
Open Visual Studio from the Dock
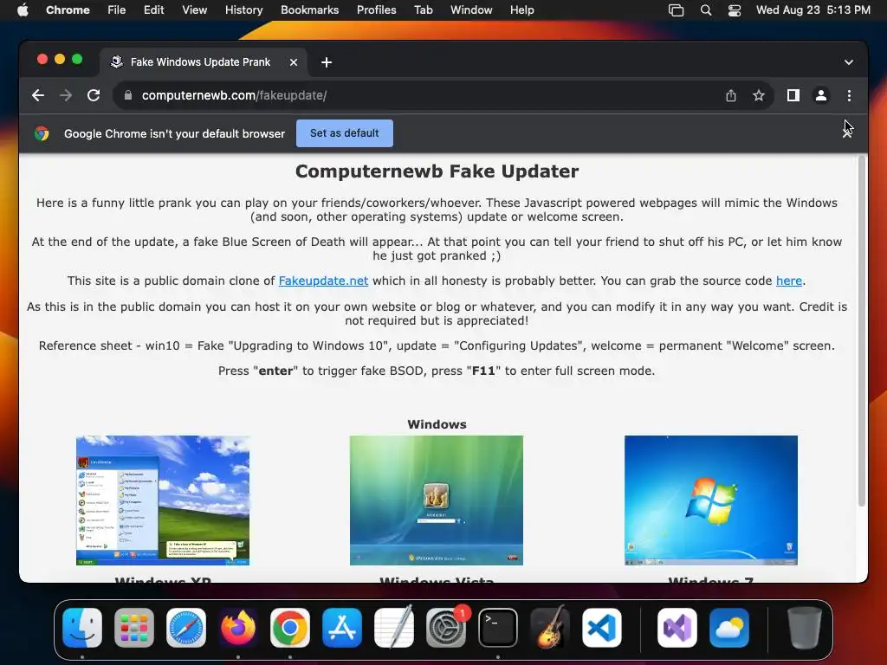coord(677,628)
